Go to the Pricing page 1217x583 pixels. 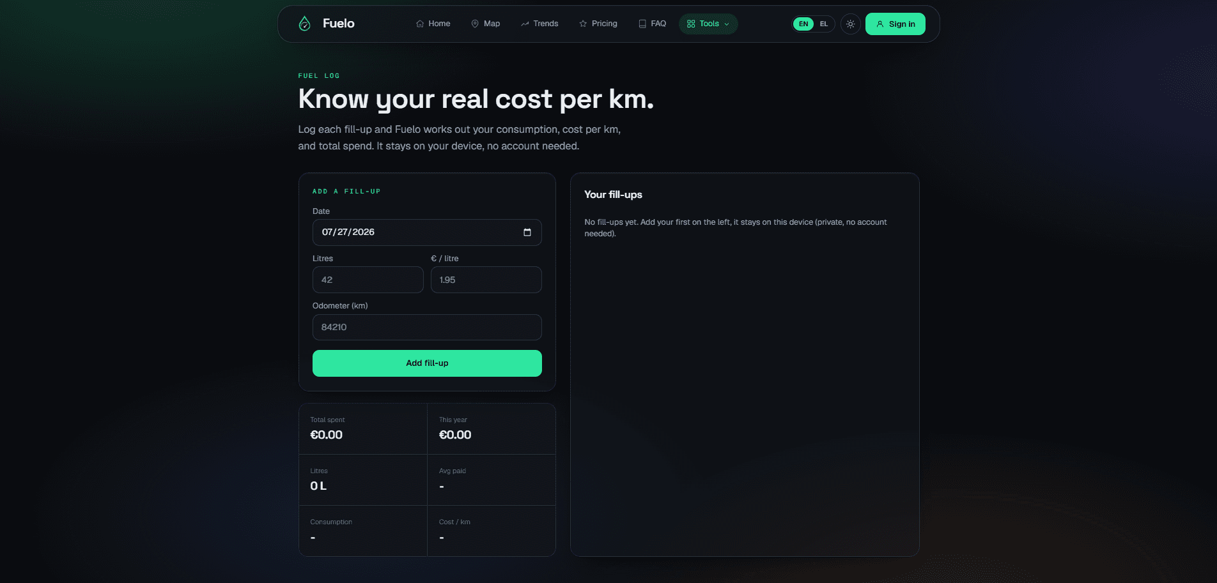[598, 24]
